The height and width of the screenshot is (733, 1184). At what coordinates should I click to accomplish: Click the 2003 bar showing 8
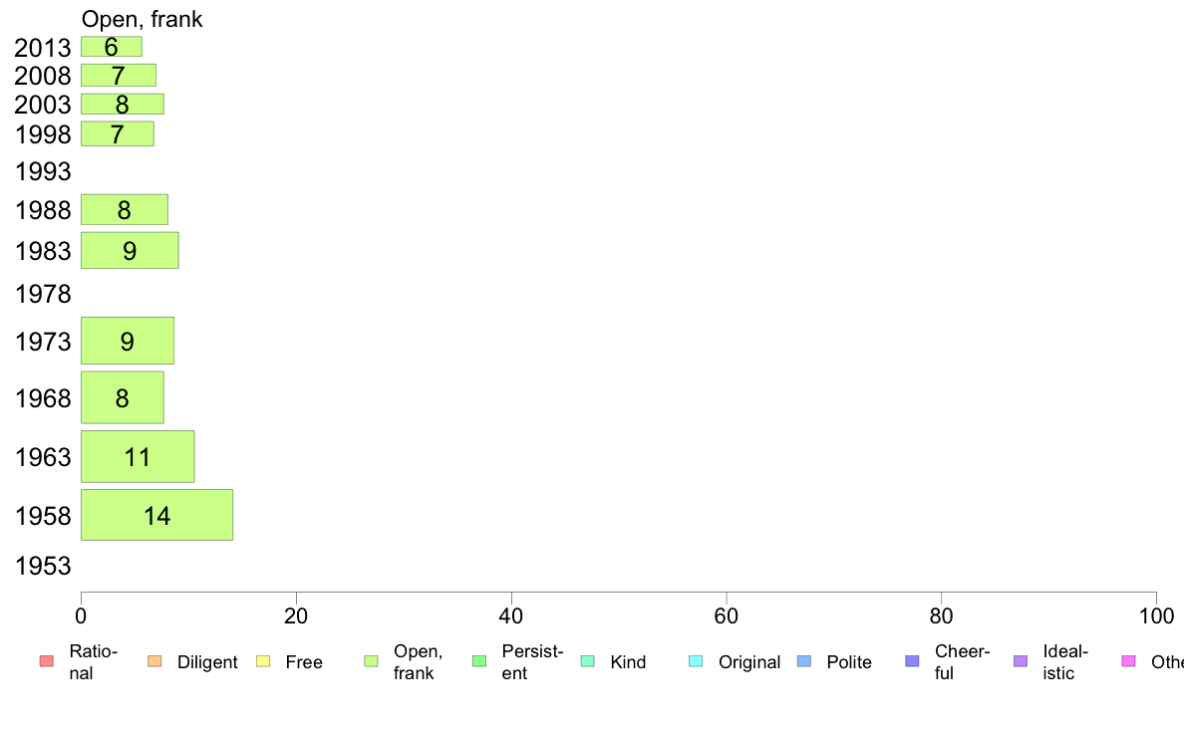pyautogui.click(x=123, y=105)
